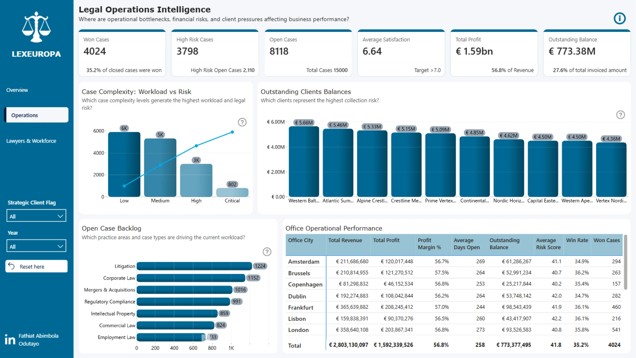Click the Reset here button
This screenshot has width=636, height=358.
pos(36,267)
